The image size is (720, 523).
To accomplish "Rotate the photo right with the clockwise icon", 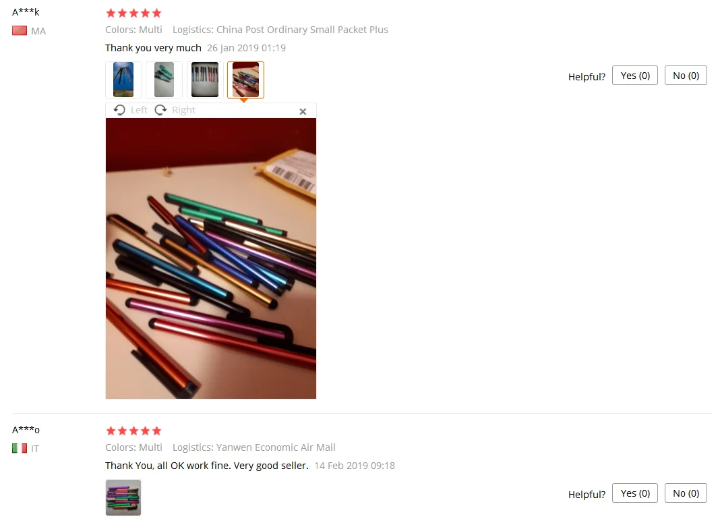I will pos(160,110).
